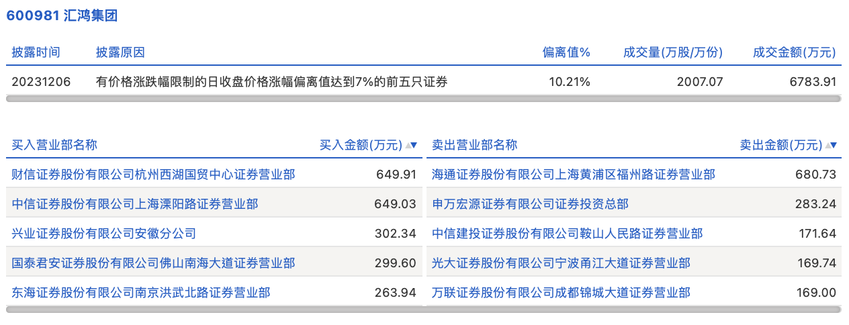Viewport: 849px width, 325px height.
Task: Select 申万宏源证券投资总部 link
Action: 530,204
